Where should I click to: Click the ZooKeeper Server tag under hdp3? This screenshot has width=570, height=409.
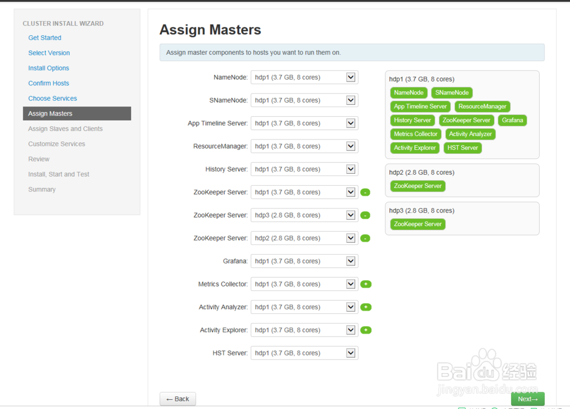click(x=418, y=224)
